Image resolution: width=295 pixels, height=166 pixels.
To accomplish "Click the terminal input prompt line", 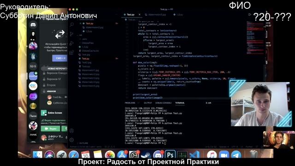I will click(x=146, y=143).
